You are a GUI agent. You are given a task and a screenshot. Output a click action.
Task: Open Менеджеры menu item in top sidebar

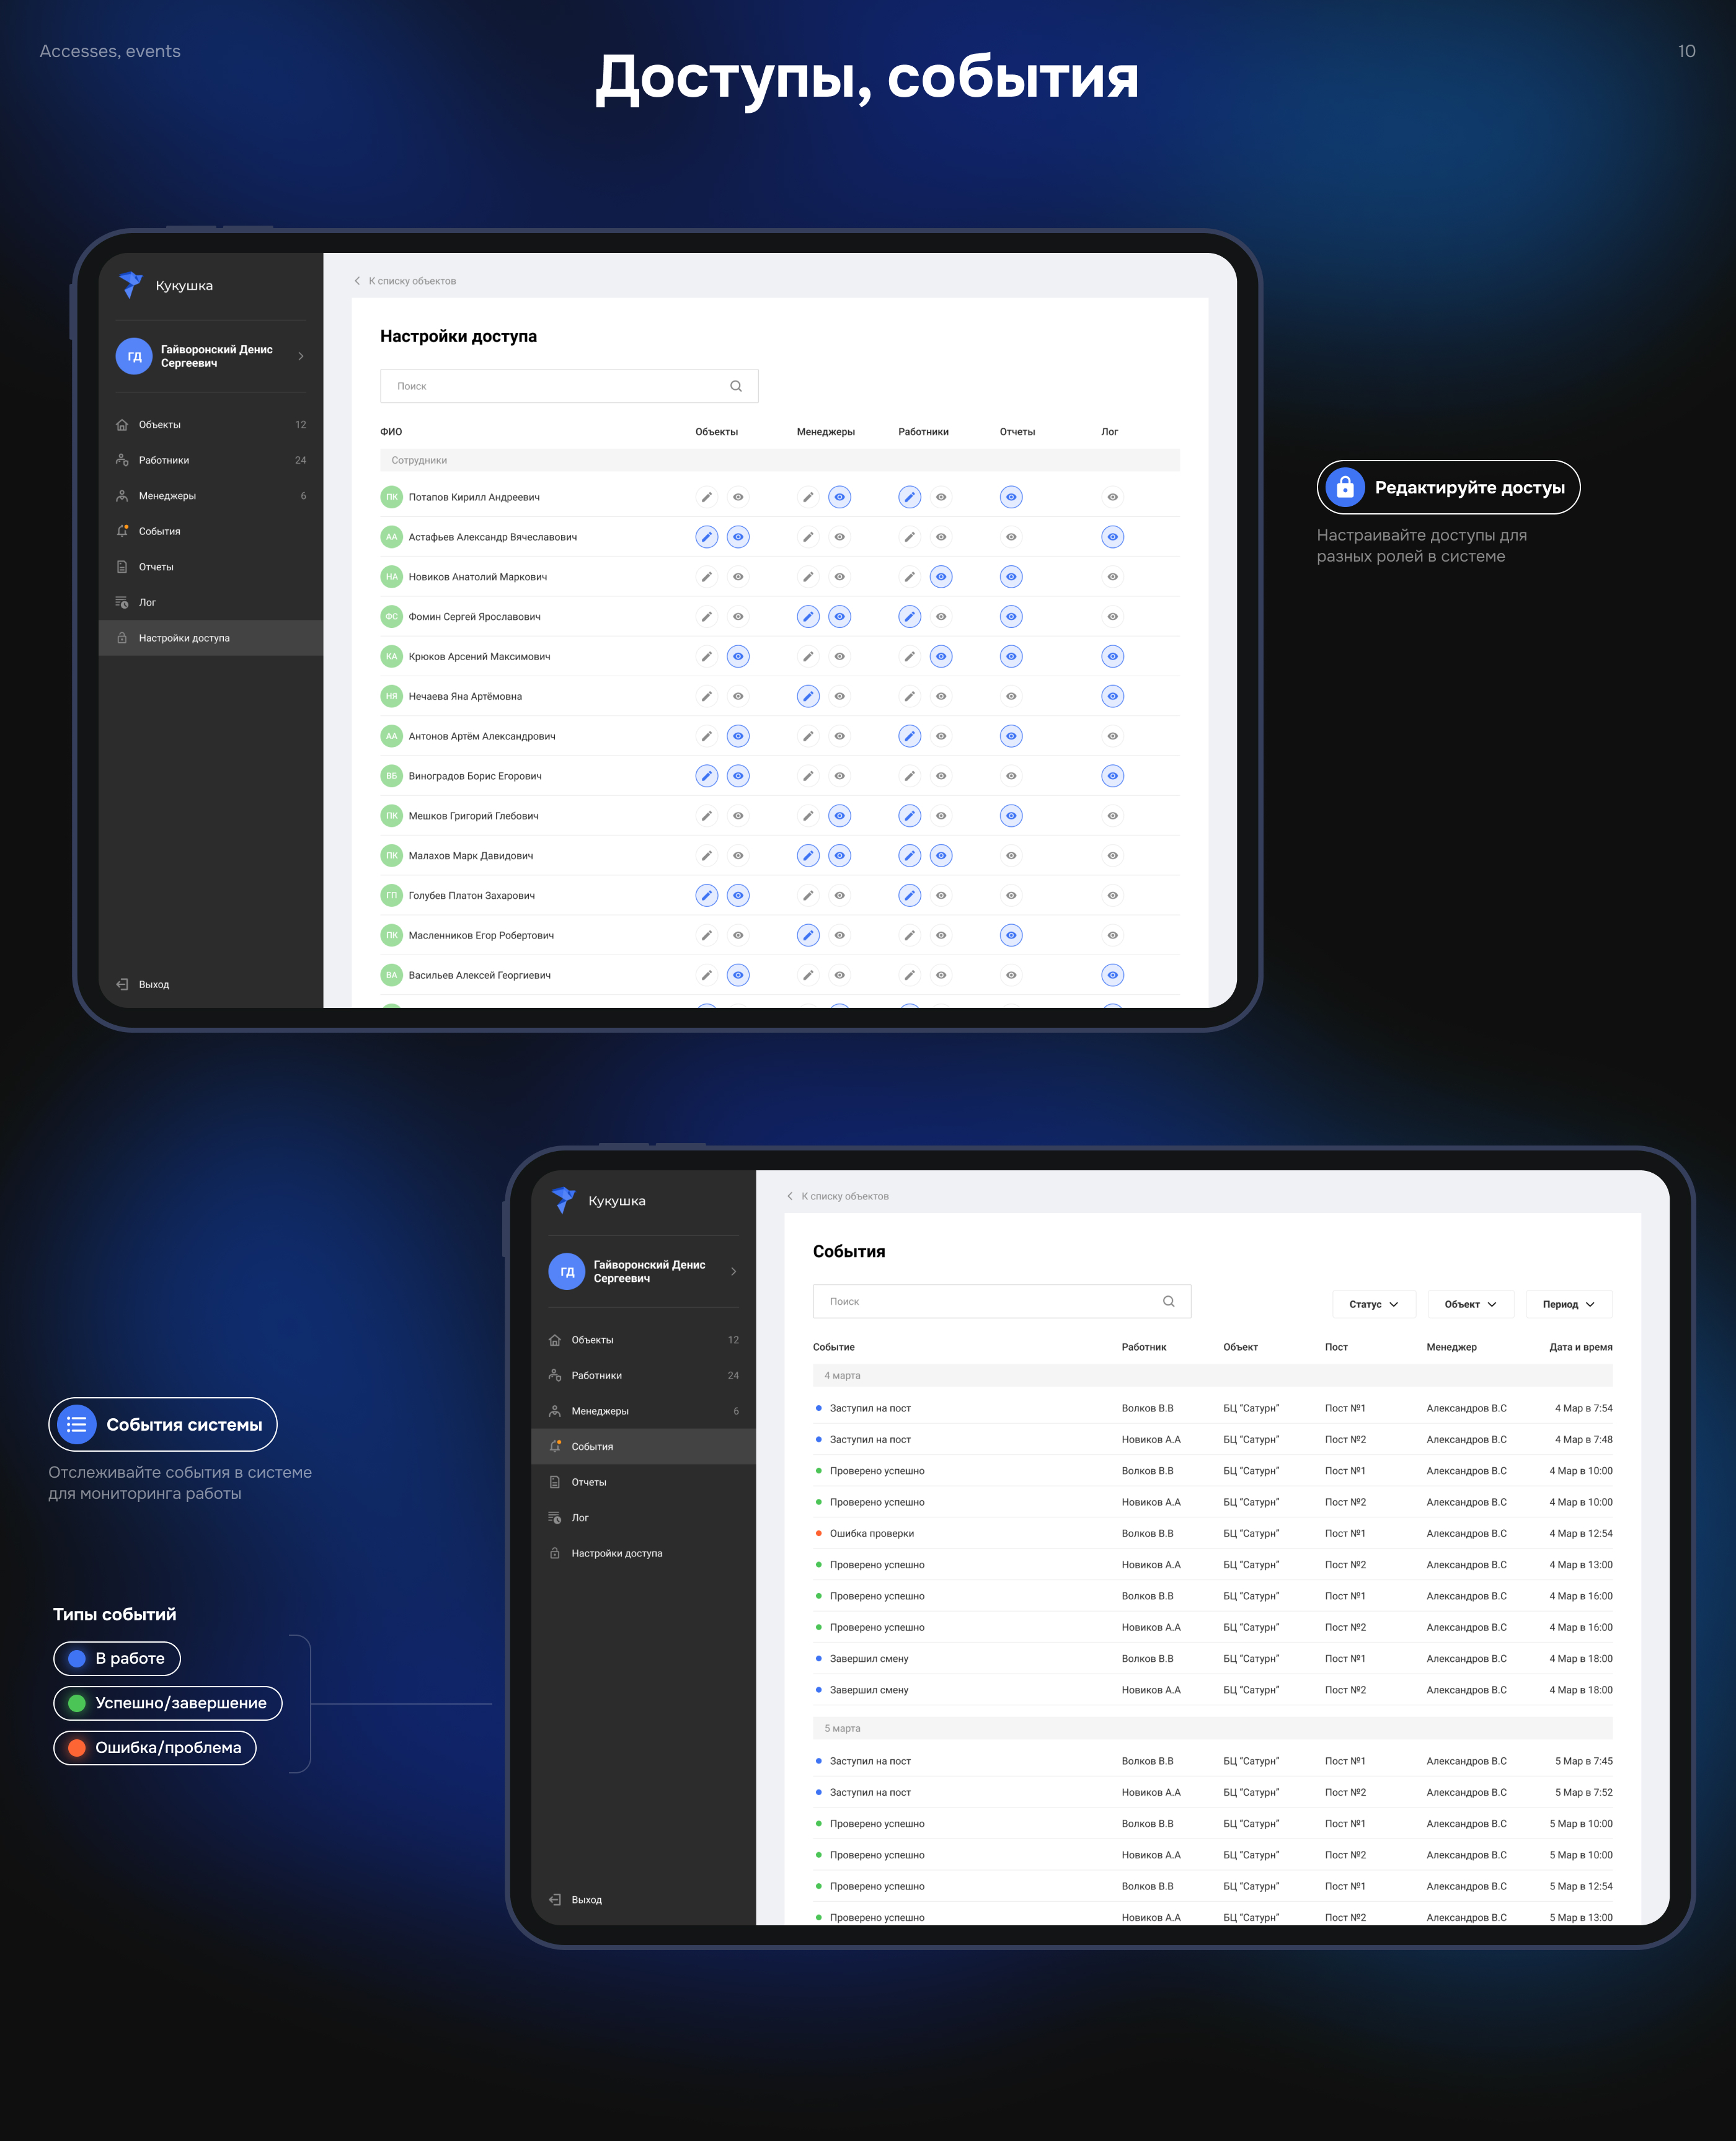pos(167,496)
